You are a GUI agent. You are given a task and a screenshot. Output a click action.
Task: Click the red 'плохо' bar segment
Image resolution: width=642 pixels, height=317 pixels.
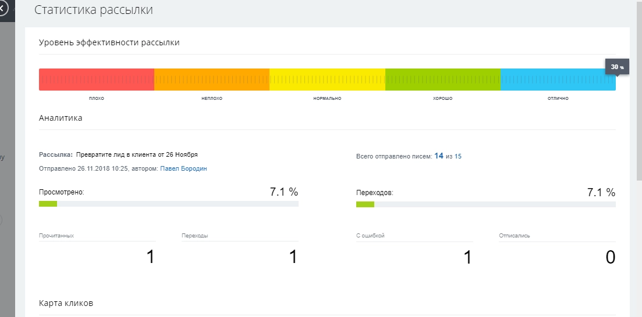point(97,80)
